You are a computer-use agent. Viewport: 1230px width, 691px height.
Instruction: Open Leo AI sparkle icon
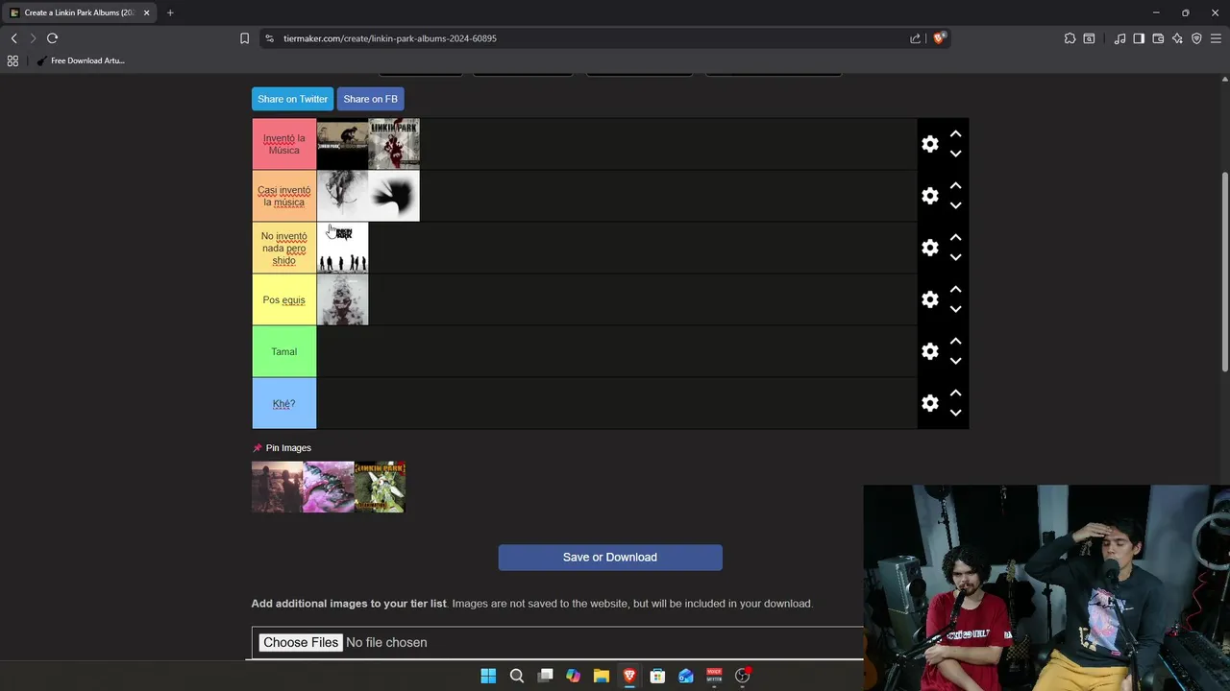[x=1177, y=38]
